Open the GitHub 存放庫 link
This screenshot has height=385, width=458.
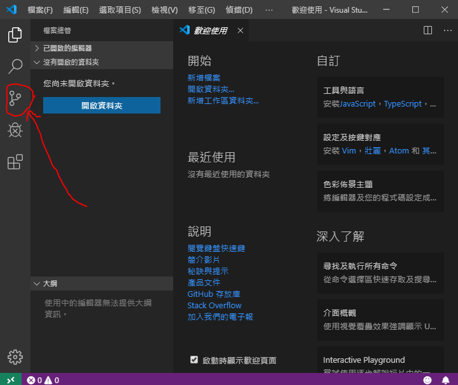tap(214, 294)
